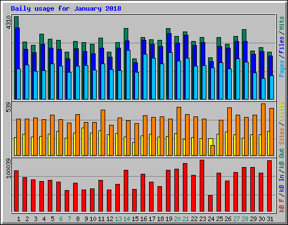The width and height of the screenshot is (288, 225).
Task: Click the "kB Out" legend label
Action: point(282,159)
